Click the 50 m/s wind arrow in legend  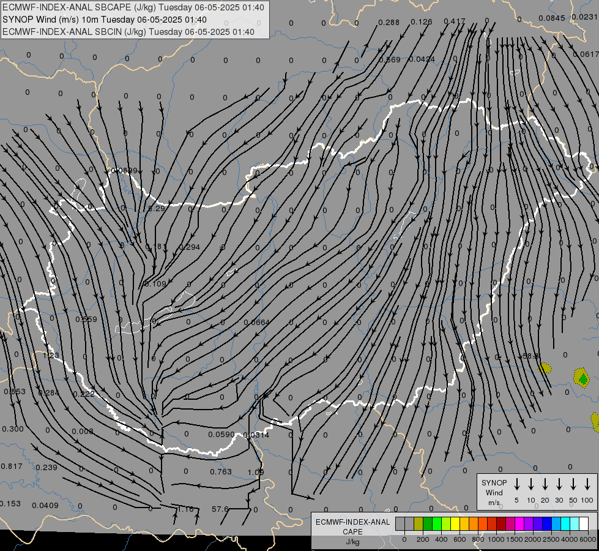(573, 484)
